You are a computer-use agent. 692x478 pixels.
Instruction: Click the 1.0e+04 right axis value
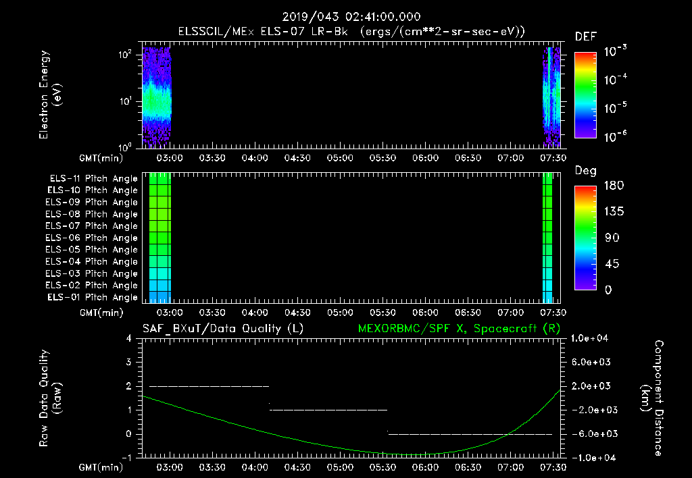589,338
